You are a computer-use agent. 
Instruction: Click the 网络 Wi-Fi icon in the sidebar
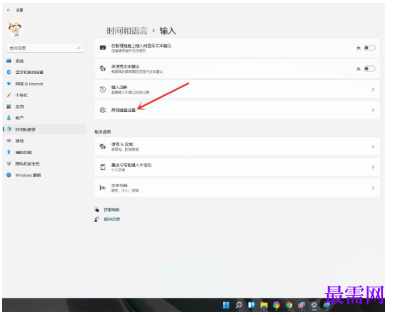[x=9, y=84]
